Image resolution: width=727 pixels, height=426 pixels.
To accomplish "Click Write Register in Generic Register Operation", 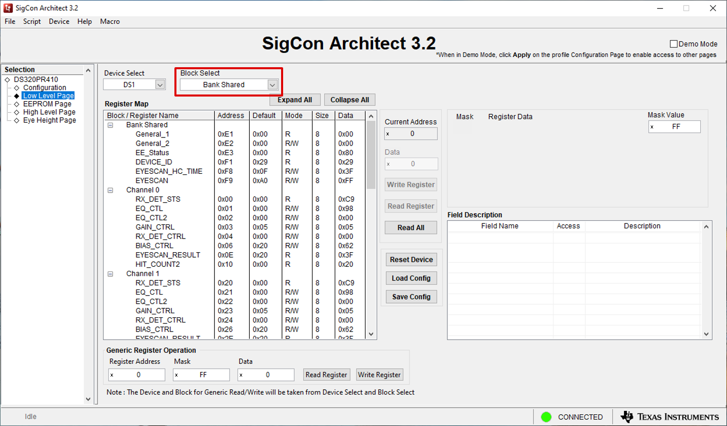I will point(379,374).
